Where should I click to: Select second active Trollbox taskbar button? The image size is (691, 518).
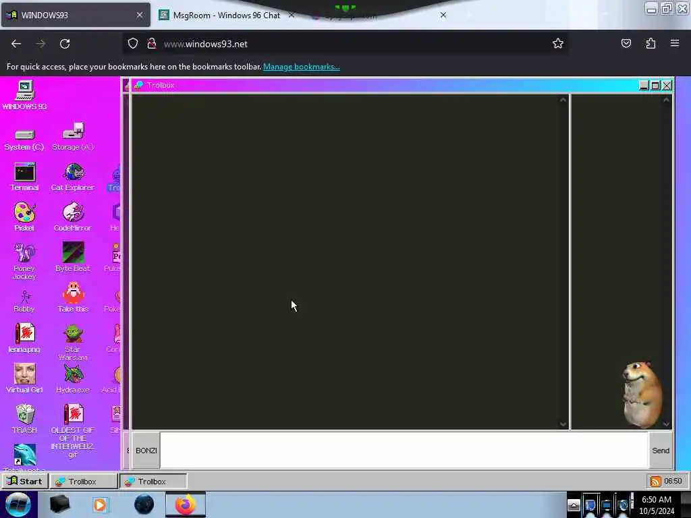153,482
